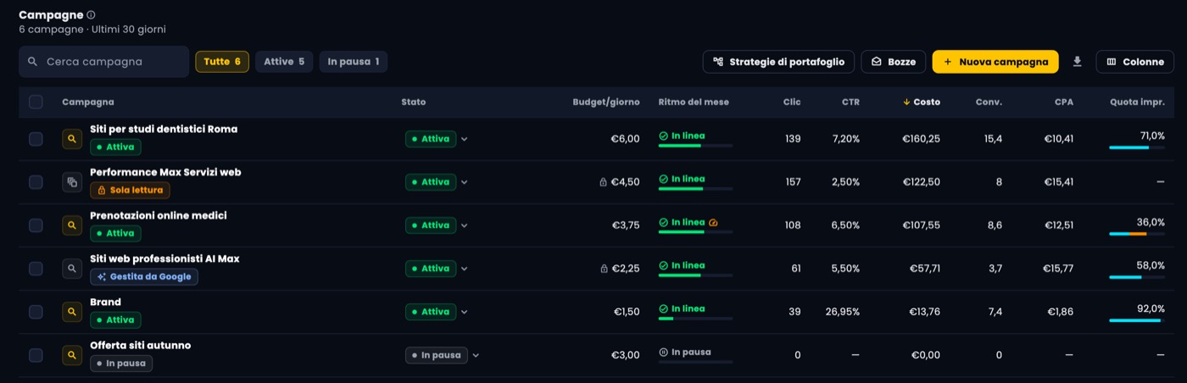Focus the Cerca campagna search field
Viewport: 1187px width, 383px height.
pos(103,62)
